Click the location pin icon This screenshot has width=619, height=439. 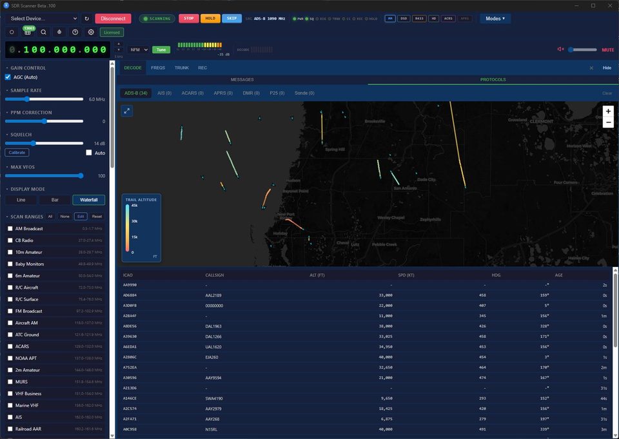pyautogui.click(x=59, y=32)
